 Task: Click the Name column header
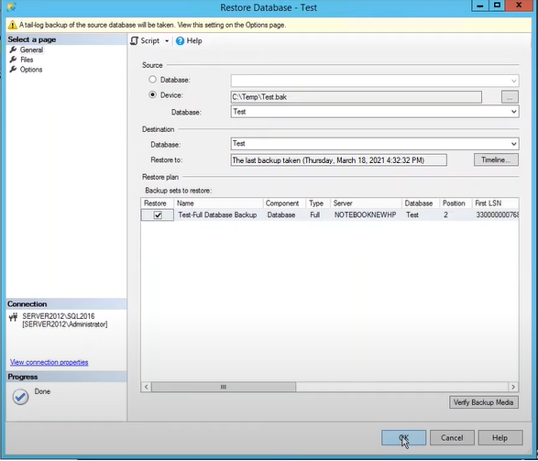[218, 203]
